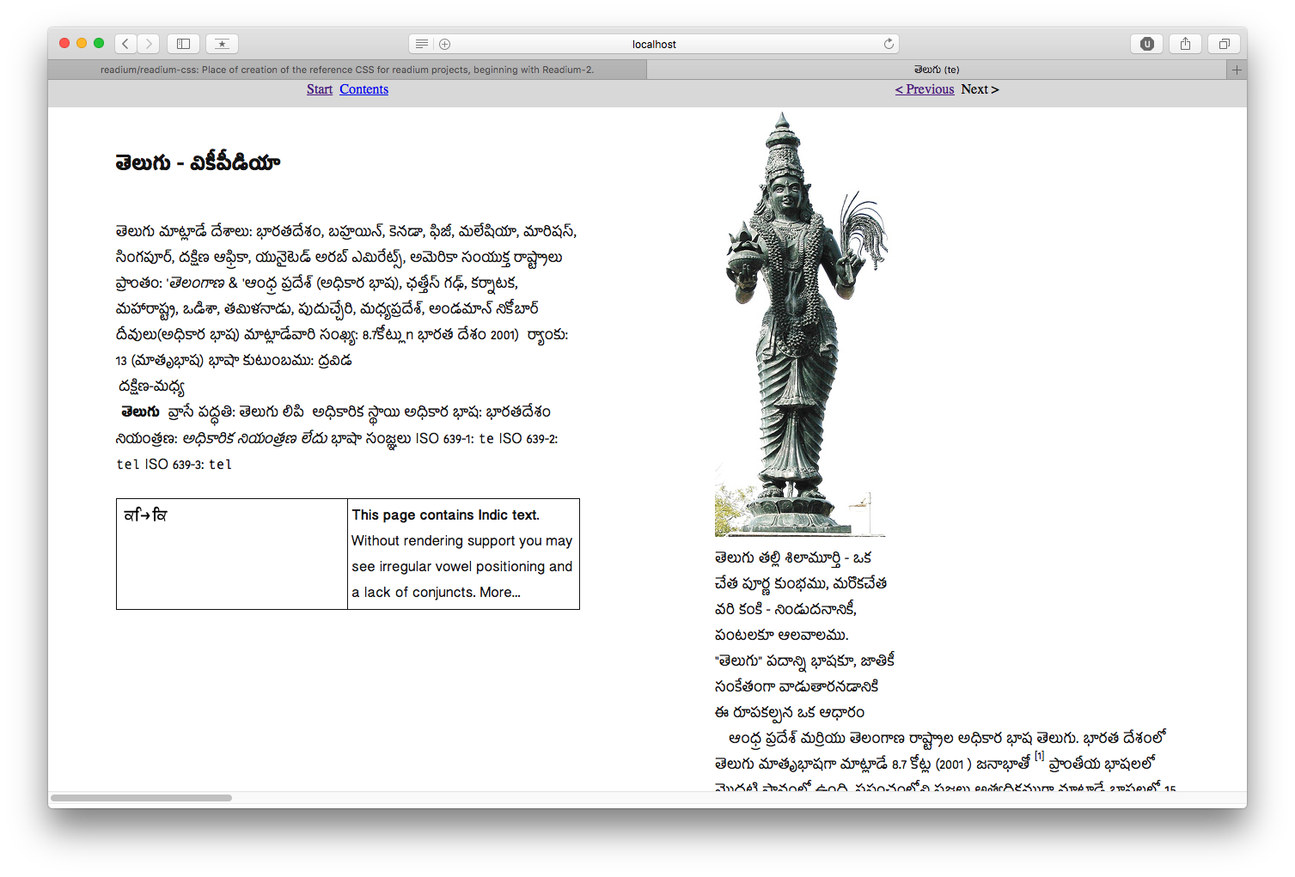Switch to the readium/readium-css tab

coord(347,70)
